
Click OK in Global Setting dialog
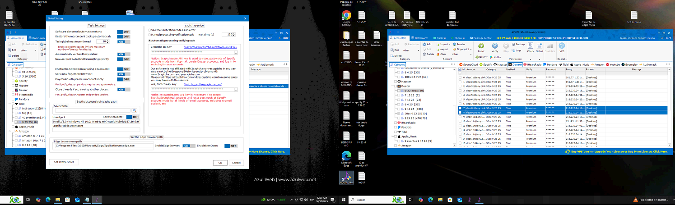220,163
